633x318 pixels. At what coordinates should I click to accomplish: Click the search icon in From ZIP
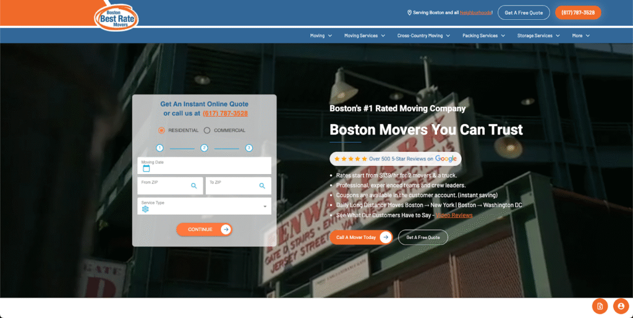coord(193,185)
